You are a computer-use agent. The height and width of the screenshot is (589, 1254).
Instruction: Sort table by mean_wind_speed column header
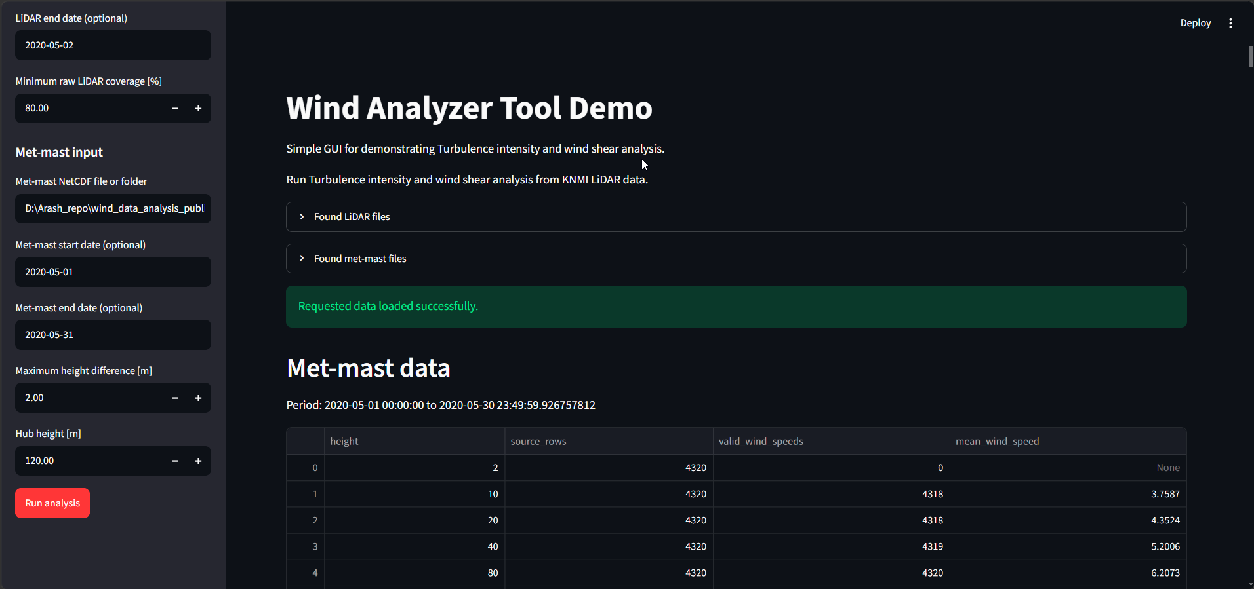pos(1068,442)
